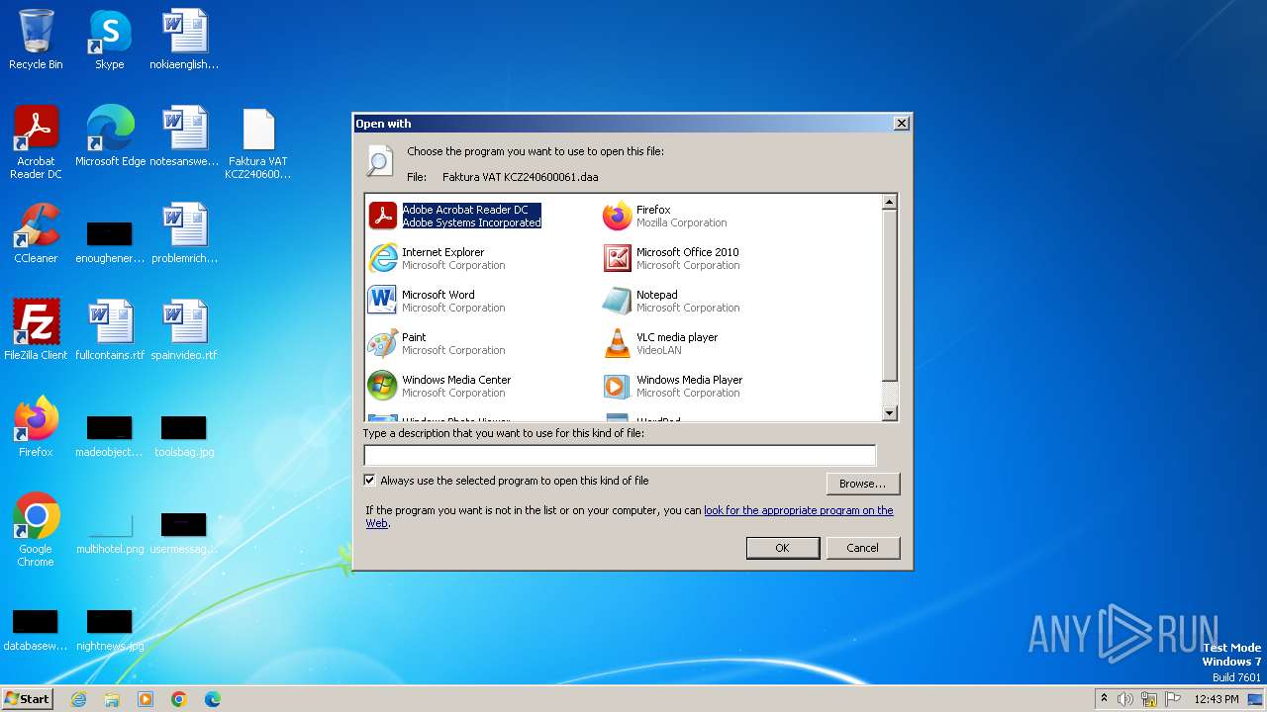
Task: Select the problemrich document on desktop
Action: click(184, 233)
